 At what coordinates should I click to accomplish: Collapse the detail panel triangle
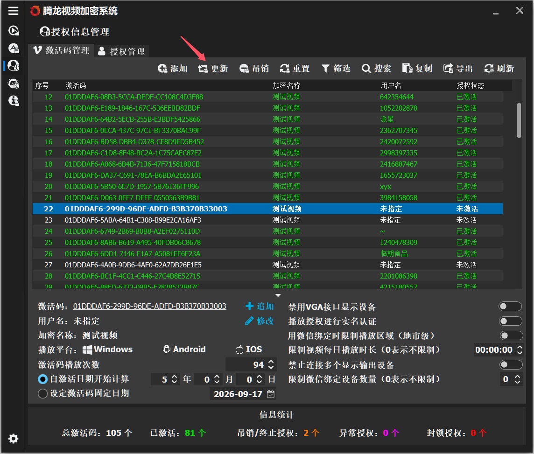pos(278,295)
